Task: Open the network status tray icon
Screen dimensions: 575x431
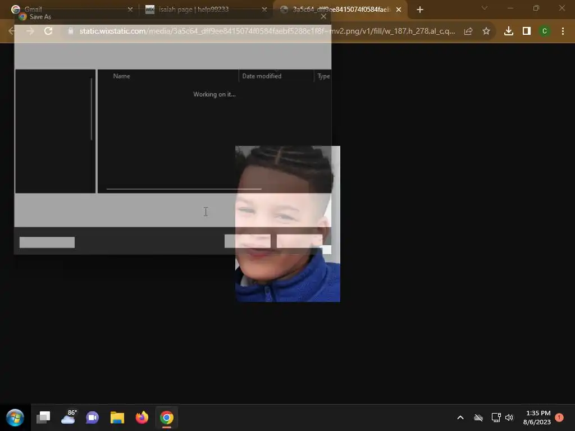Action: pyautogui.click(x=496, y=418)
